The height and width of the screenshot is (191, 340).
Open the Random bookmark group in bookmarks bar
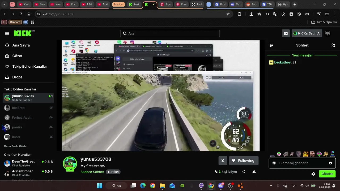(15, 22)
